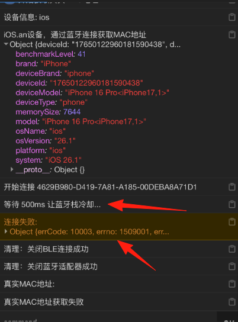This screenshot has width=238, height=322.
Task: Select the system "iOS 26.1" property
Action: click(x=49, y=160)
